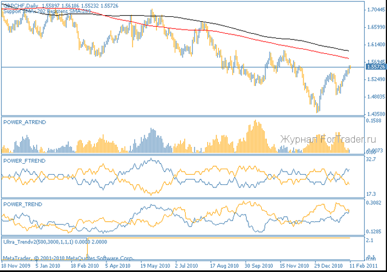Click the 5 Apr 2010 date label
The height and width of the screenshot is (272, 387).
(118, 266)
